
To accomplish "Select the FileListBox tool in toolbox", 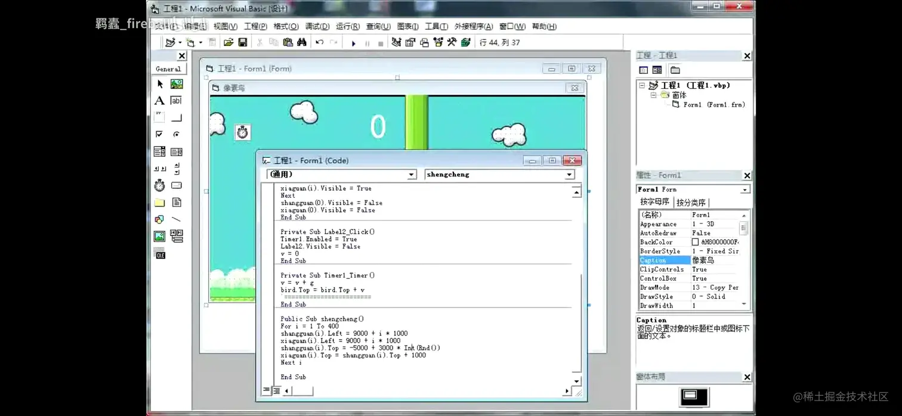I will click(x=177, y=203).
